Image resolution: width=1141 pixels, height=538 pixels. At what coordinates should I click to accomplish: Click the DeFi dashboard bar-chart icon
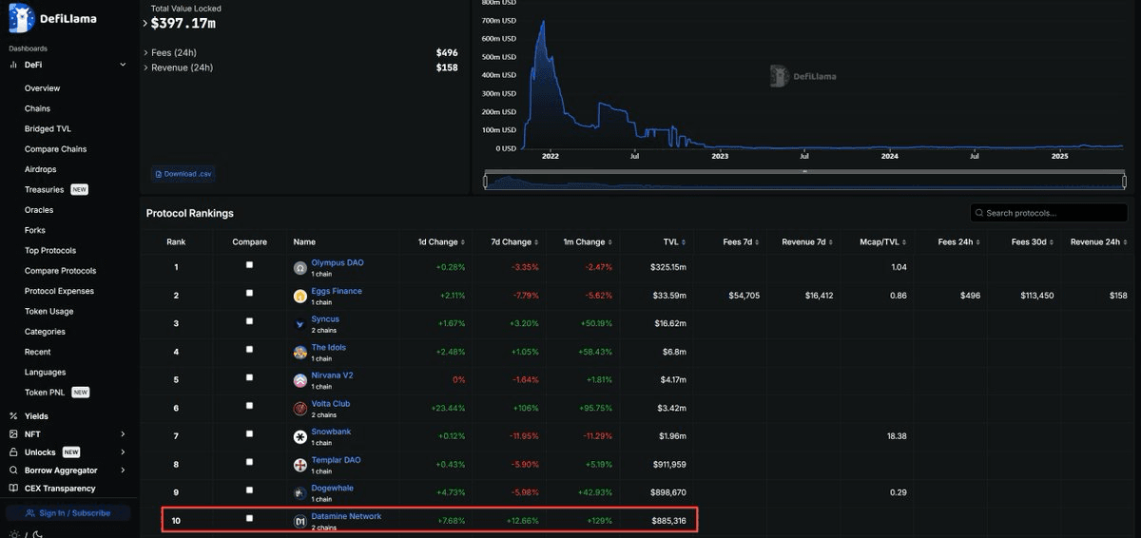click(x=13, y=65)
